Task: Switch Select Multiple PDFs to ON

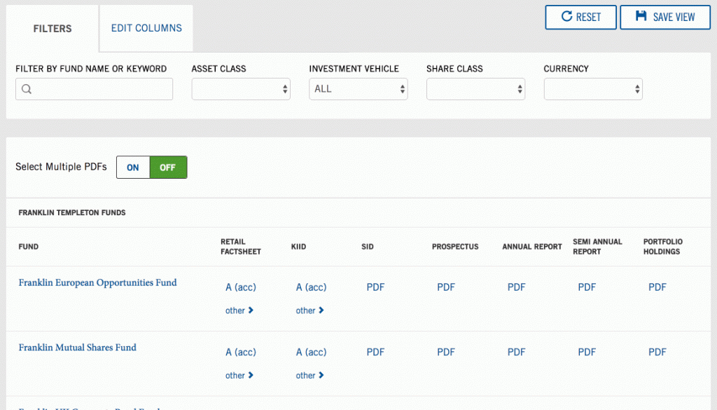Action: point(133,168)
